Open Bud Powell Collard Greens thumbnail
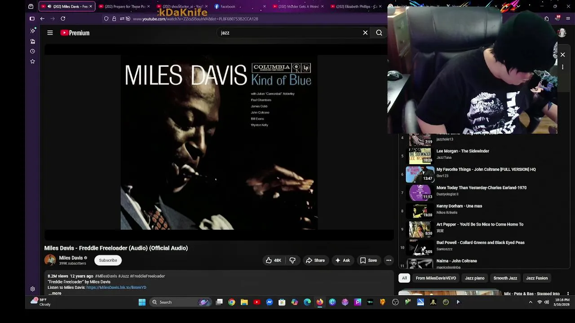This screenshot has width=575, height=323. click(420, 247)
